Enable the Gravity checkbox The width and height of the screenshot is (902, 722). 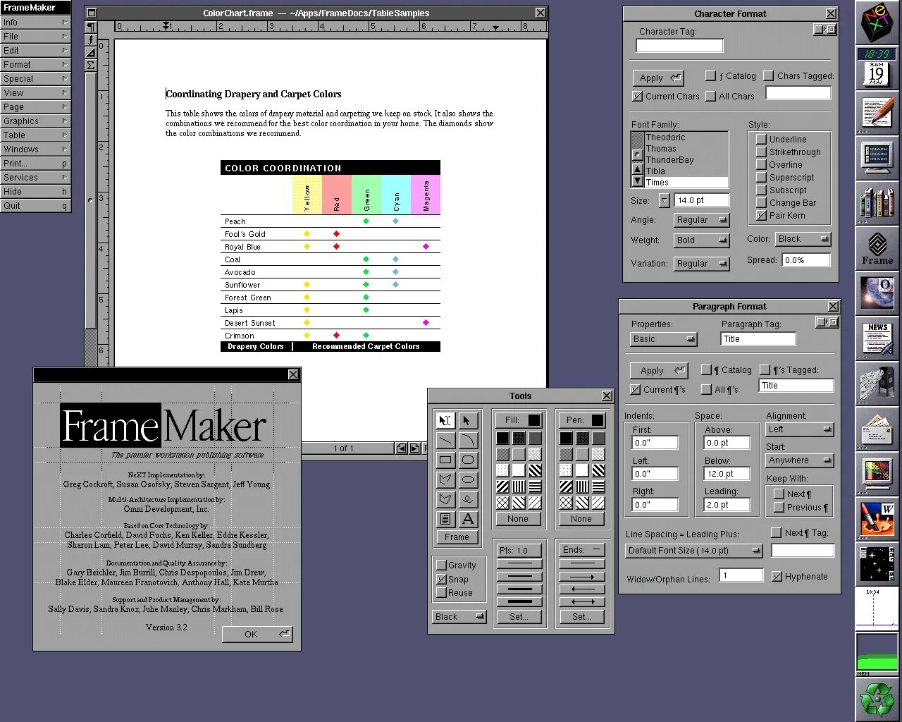(x=441, y=565)
